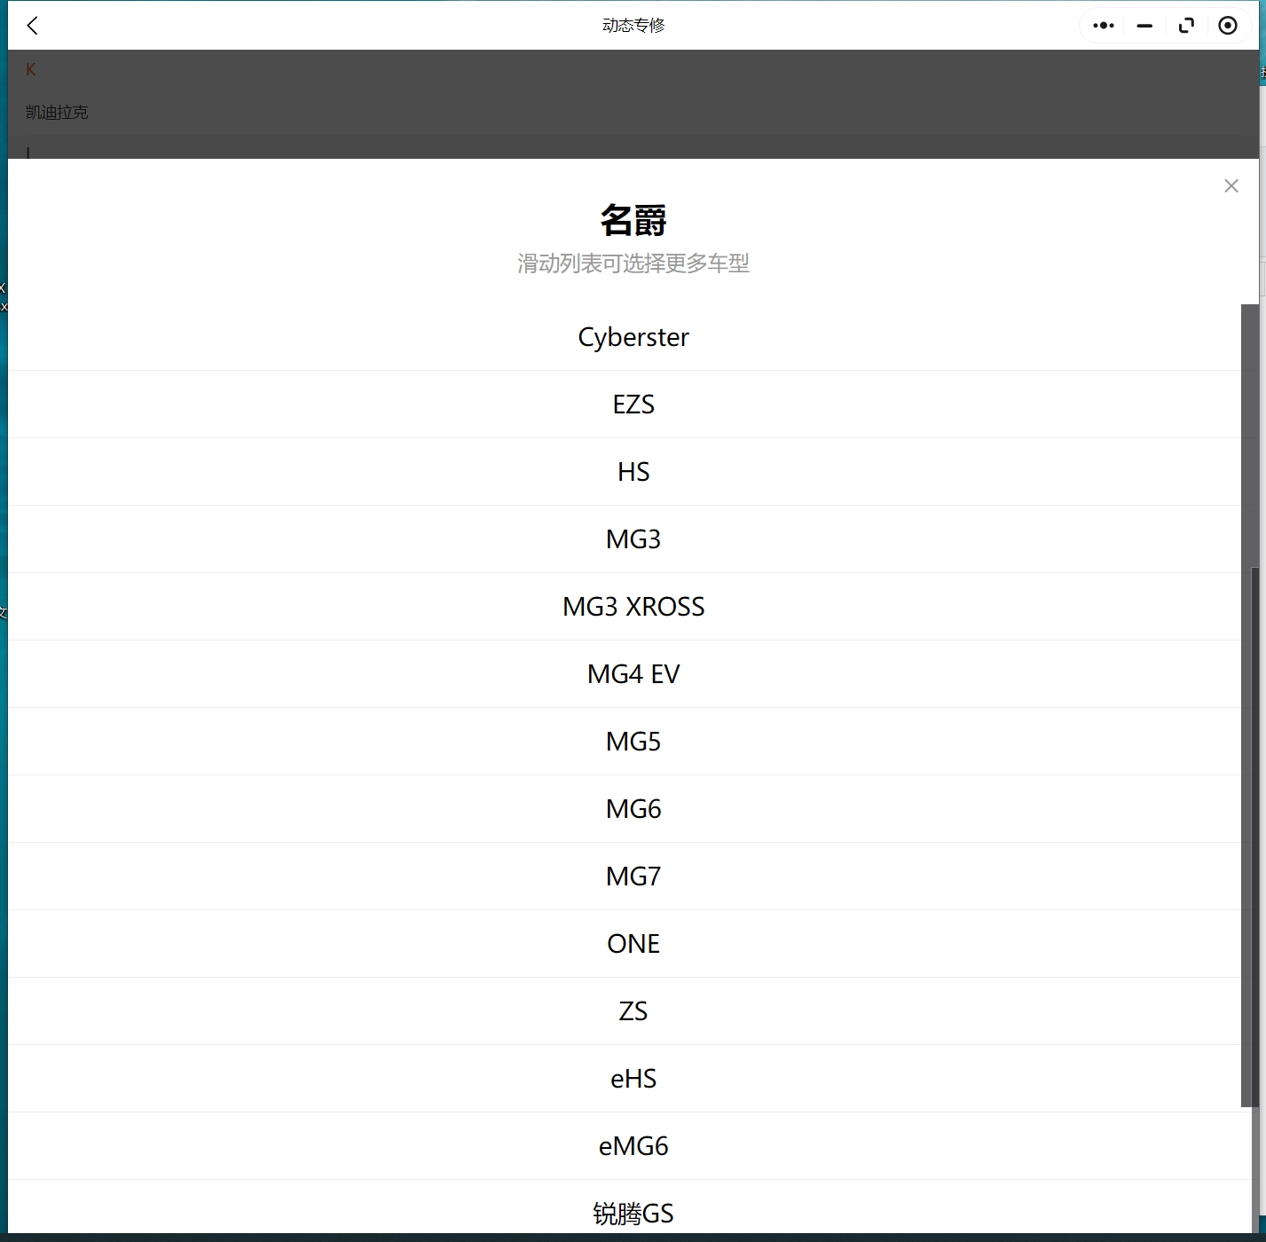Choose the ONE model
This screenshot has width=1266, height=1242.
click(633, 944)
